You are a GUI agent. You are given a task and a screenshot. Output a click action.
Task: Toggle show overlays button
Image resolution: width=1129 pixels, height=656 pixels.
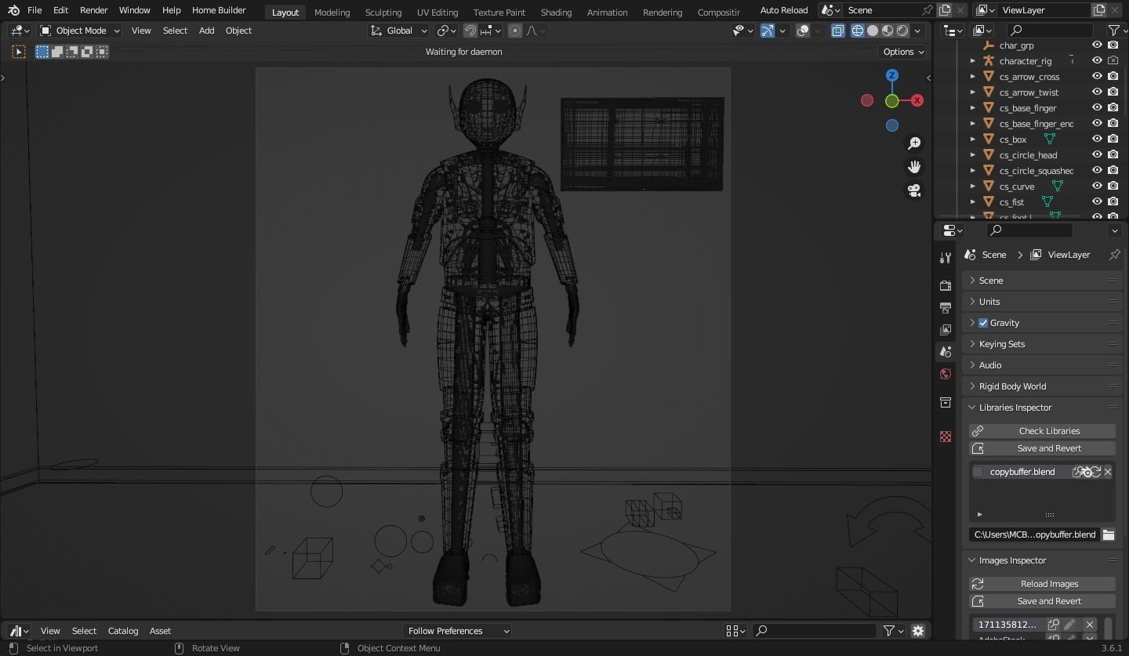click(x=803, y=31)
